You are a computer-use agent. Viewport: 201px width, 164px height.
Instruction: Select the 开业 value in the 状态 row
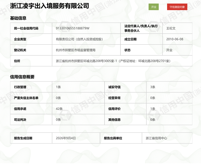click(169, 50)
